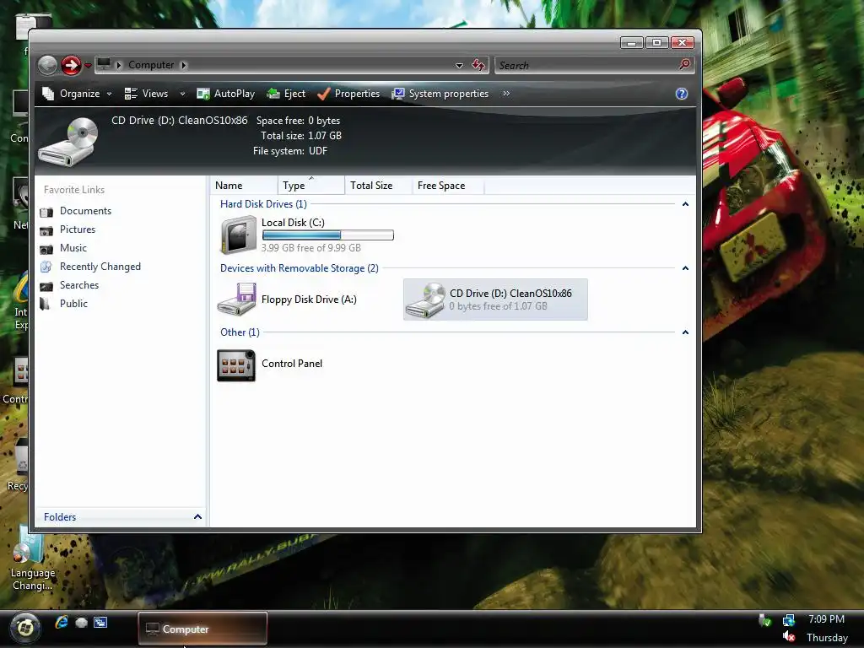Click the Pictures folder icon in the sidebar
This screenshot has height=648, width=864.
47,230
